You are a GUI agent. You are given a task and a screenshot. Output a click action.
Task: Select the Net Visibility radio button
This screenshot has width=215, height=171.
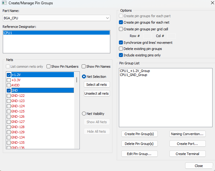[84, 114]
